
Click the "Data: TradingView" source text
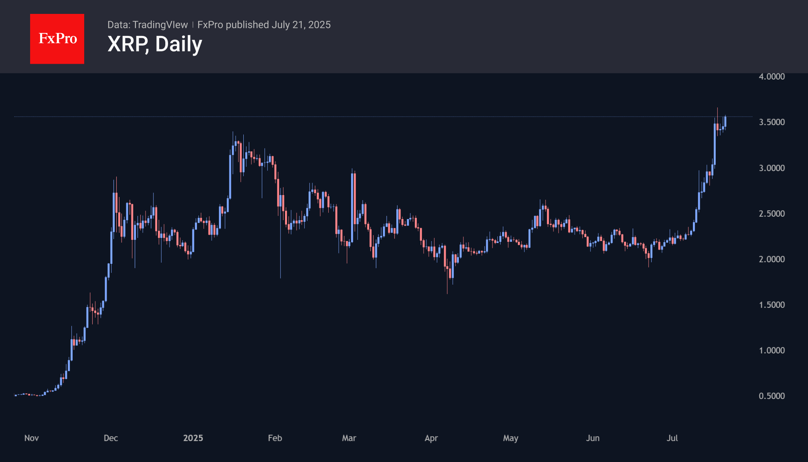(148, 25)
